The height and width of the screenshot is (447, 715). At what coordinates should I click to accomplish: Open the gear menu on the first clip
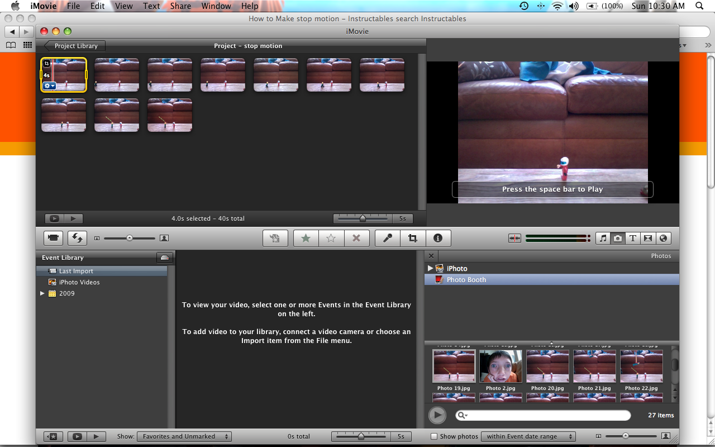tap(49, 86)
